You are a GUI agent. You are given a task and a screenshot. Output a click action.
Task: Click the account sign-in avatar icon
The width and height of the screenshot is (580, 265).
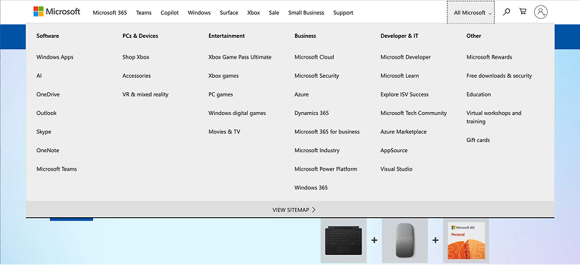coord(541,12)
